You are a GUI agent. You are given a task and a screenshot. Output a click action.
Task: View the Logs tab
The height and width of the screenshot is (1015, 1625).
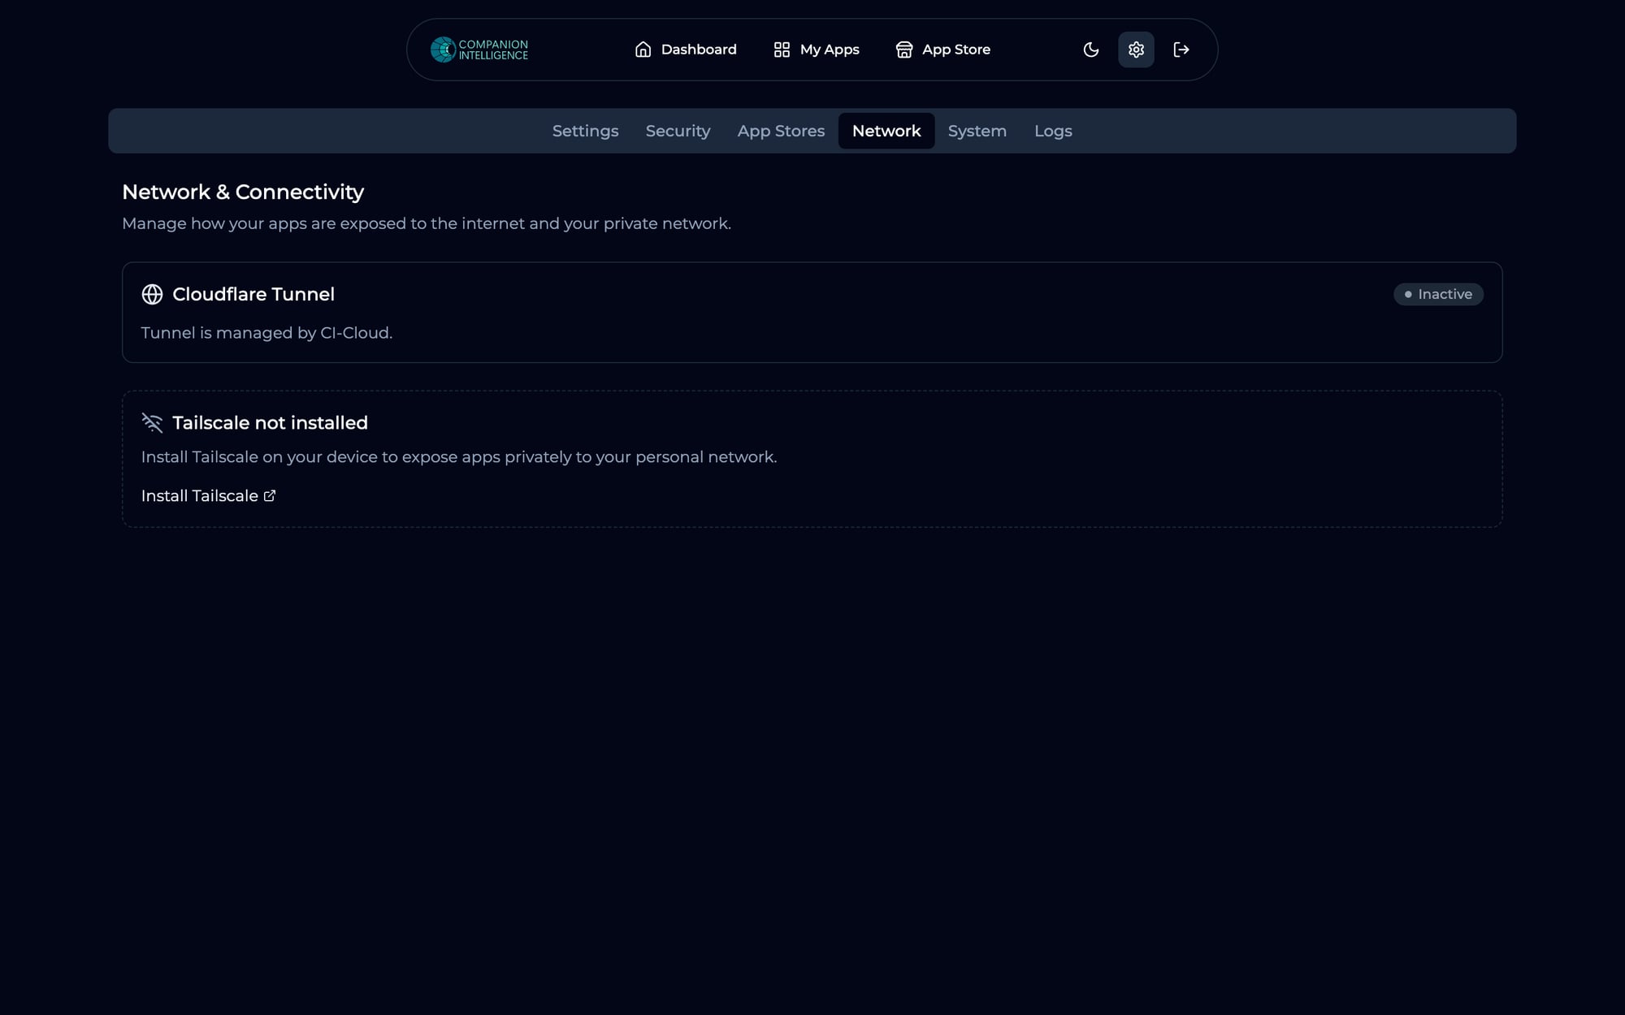tap(1053, 131)
